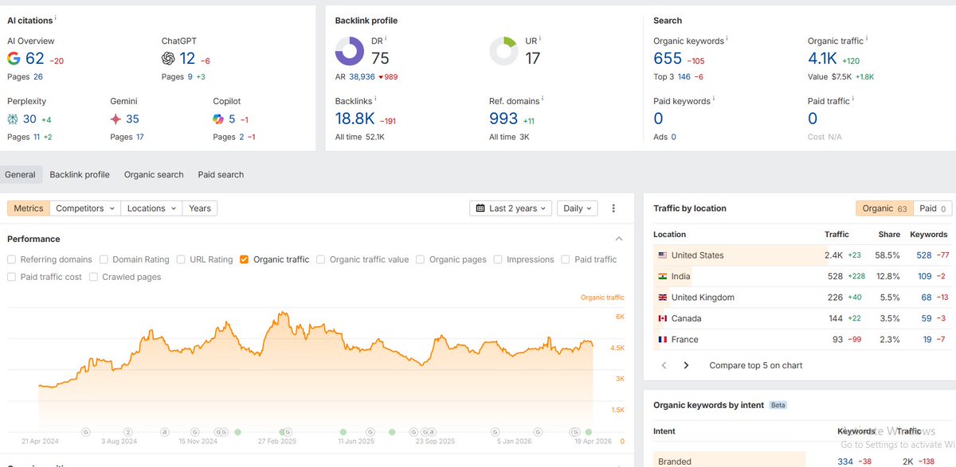Click Compare top 5 on chart
956x467 pixels.
[756, 365]
